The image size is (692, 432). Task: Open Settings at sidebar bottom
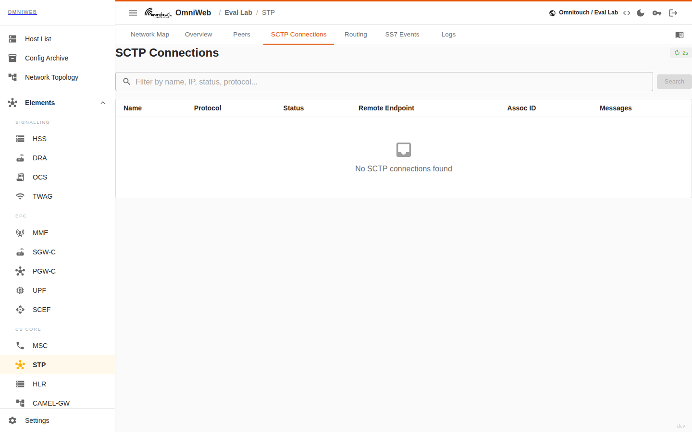tap(58, 420)
